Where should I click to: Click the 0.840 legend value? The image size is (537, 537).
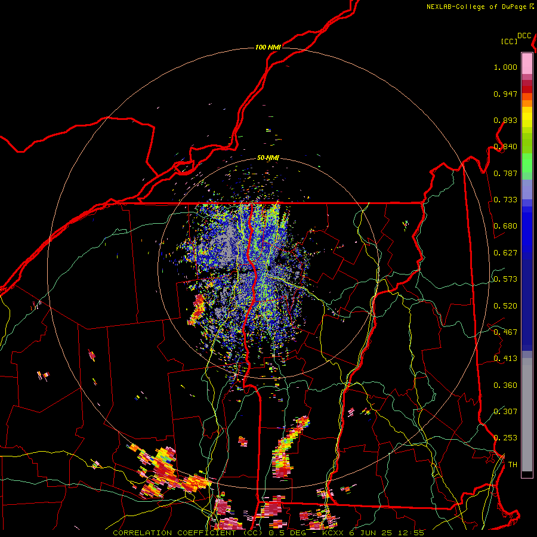click(x=505, y=147)
